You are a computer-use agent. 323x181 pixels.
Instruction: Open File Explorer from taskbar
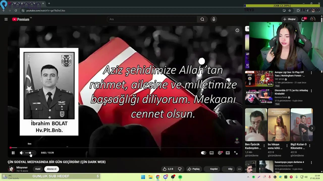pyautogui.click(x=150, y=177)
